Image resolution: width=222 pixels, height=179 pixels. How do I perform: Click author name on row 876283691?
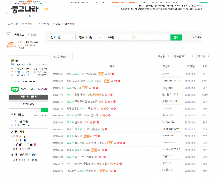(x=166, y=74)
